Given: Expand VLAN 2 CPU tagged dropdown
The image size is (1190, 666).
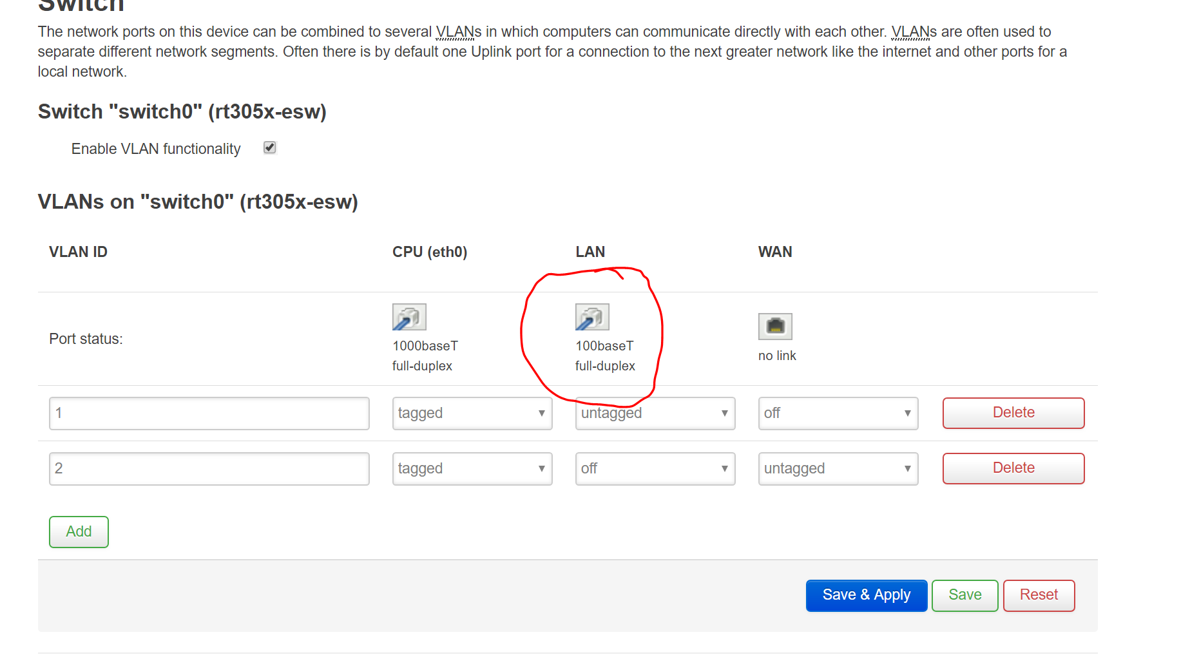Looking at the screenshot, I should (472, 469).
